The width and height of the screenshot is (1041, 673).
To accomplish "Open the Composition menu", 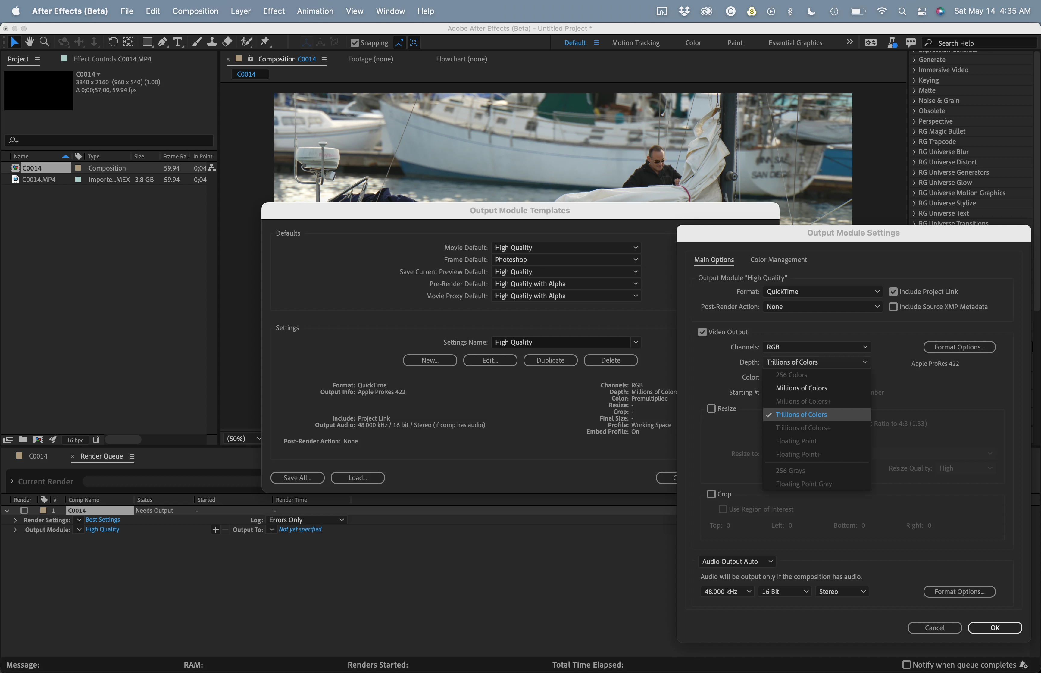I will (x=195, y=11).
